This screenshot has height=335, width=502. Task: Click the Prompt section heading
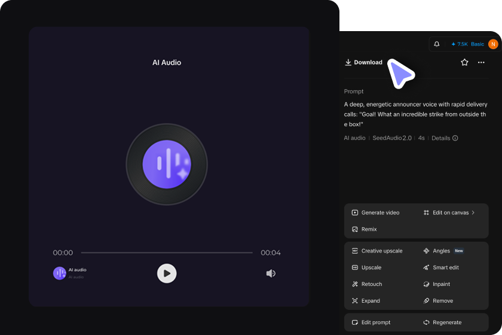point(353,92)
